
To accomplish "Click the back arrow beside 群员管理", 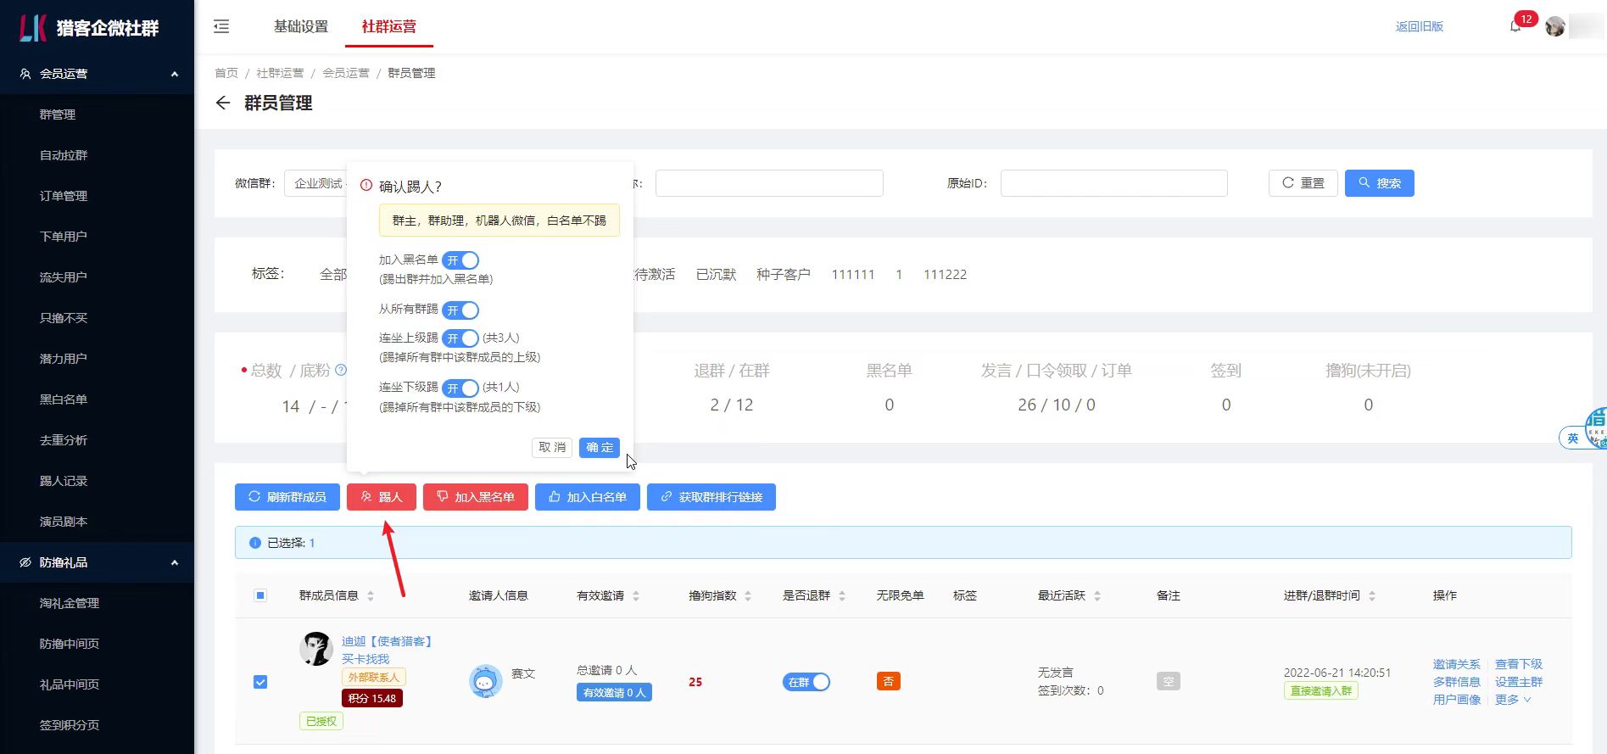I will pos(223,103).
